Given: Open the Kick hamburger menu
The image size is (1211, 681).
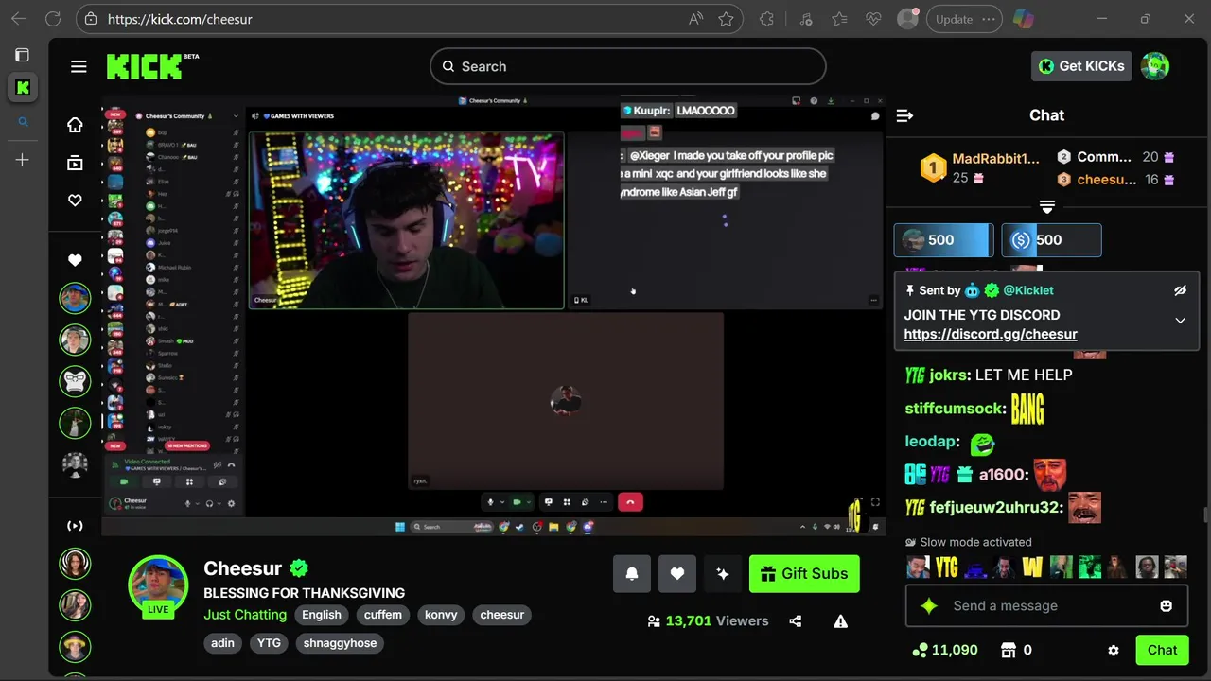Looking at the screenshot, I should 79,66.
